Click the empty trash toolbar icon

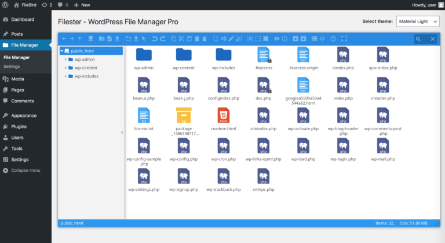pos(205,39)
